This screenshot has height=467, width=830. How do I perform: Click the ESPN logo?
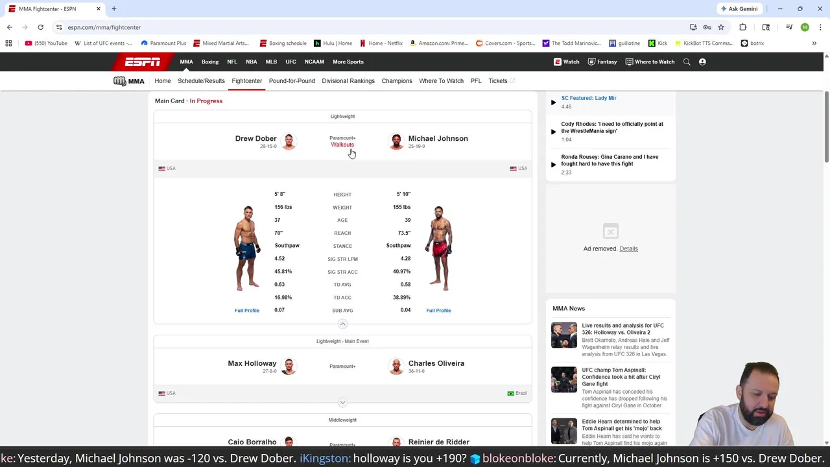143,62
